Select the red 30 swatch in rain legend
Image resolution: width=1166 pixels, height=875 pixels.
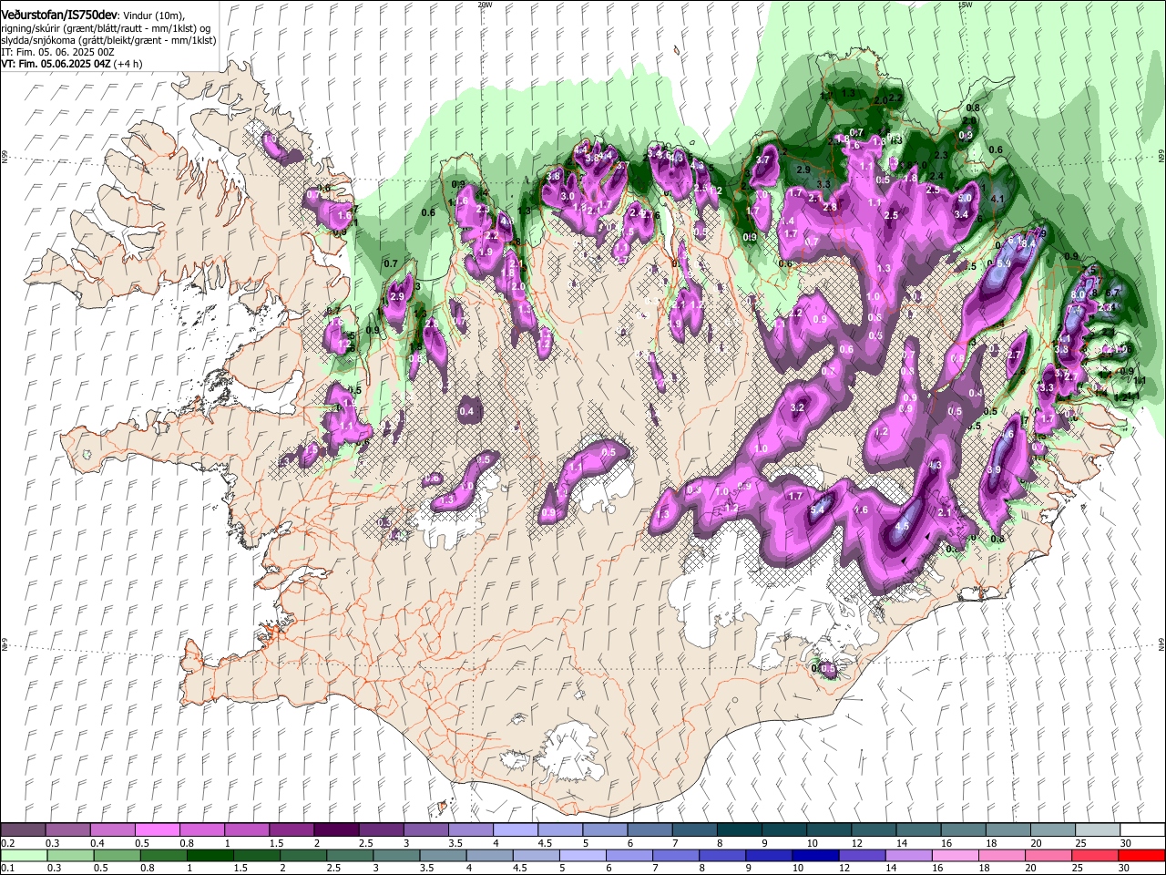tap(1140, 855)
